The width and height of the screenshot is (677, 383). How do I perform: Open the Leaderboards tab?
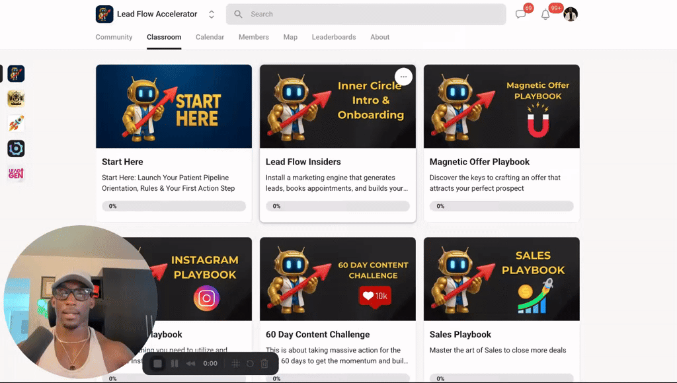coord(334,37)
